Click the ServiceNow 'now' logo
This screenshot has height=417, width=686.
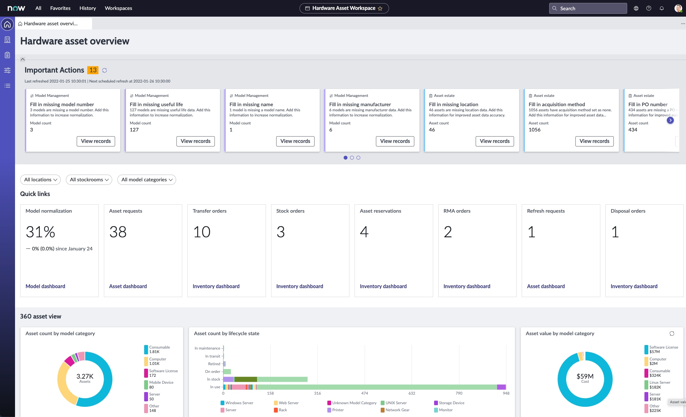point(16,8)
